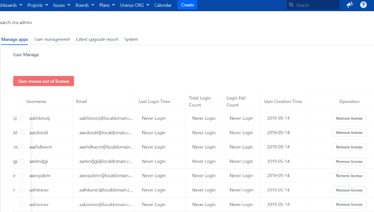This screenshot has height=212, width=374.
Task: Toggle the checkbox beside aaekndjgi
Action: [x=22, y=161]
